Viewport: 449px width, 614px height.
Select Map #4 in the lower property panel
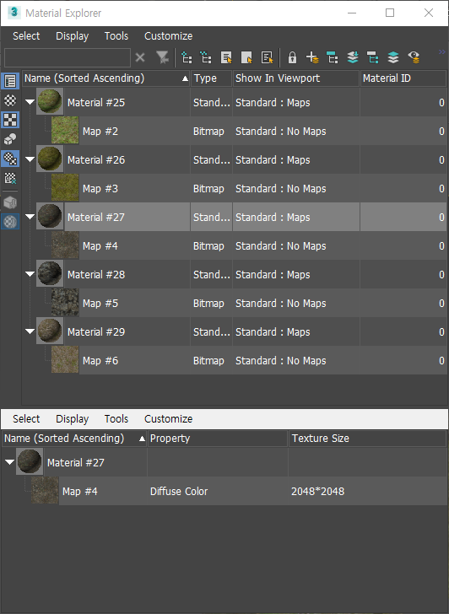tap(80, 492)
